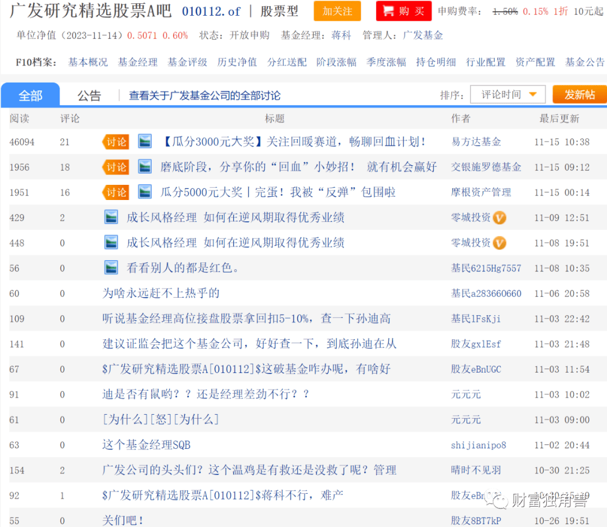The image size is (607, 527).
Task: Open post 【瓜分3000元大奖】关注回暖赛道
Action: tap(293, 142)
